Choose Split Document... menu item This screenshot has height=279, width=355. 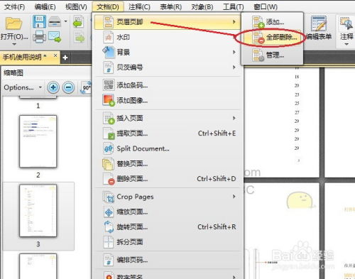[x=168, y=148]
